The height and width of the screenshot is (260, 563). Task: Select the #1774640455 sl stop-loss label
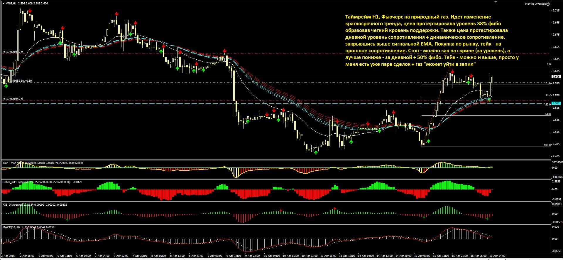13,99
